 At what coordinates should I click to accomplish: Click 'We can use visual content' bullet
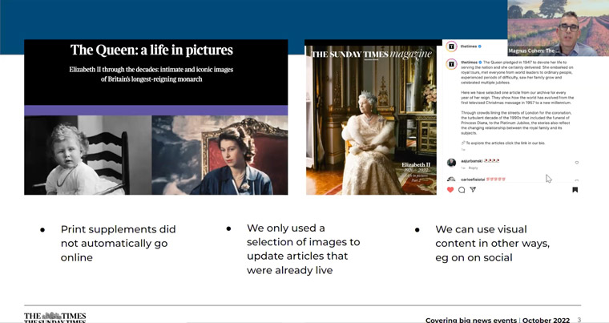coord(492,244)
